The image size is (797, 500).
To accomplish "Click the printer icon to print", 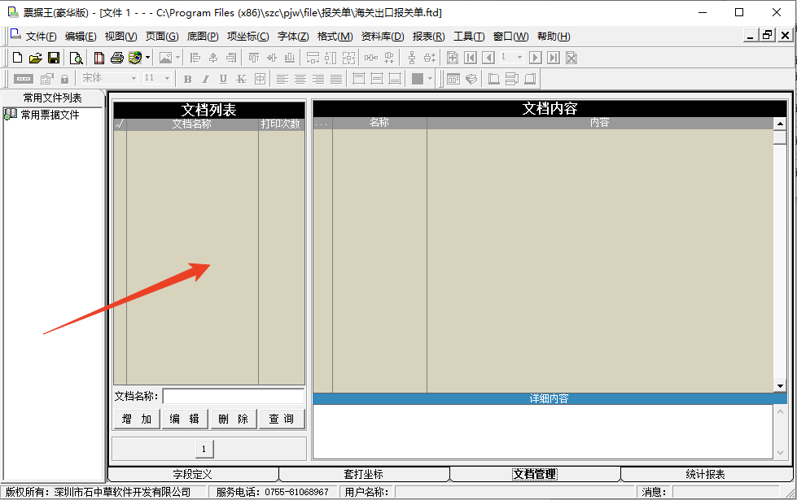I will [x=117, y=58].
